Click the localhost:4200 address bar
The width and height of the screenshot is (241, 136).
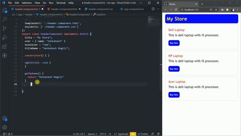(x=195, y=10)
